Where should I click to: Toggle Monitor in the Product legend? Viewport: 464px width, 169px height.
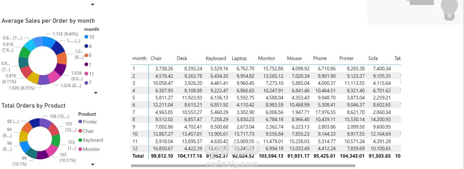[x=91, y=149]
